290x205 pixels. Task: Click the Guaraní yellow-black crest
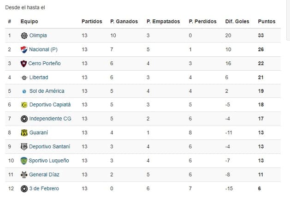(24, 133)
